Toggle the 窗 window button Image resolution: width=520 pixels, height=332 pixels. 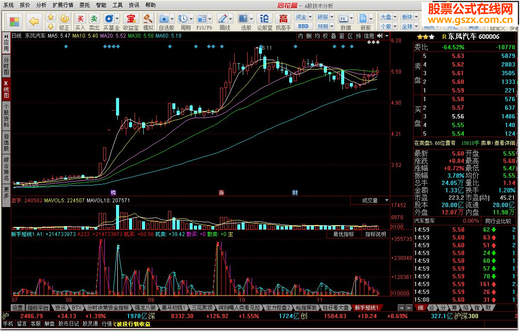(x=342, y=36)
